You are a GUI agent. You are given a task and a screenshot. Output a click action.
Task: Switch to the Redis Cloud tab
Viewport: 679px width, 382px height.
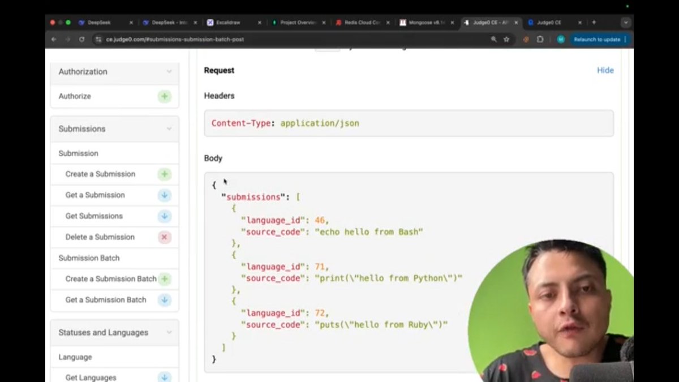coord(362,23)
